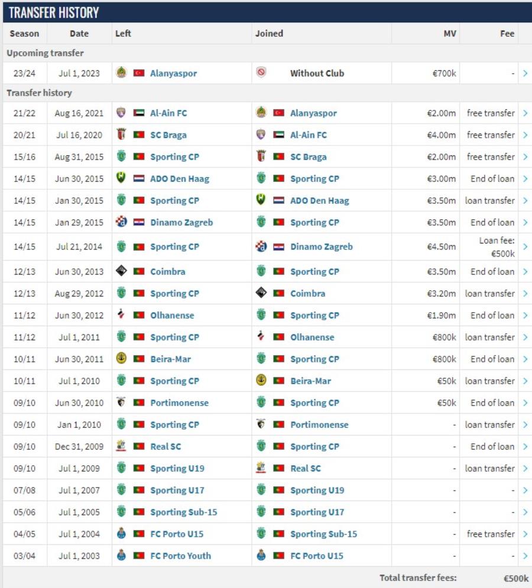Click SC Braga crest in Aug 31, 2015 Joined column
Image resolution: width=532 pixels, height=588 pixels.
coord(261,156)
